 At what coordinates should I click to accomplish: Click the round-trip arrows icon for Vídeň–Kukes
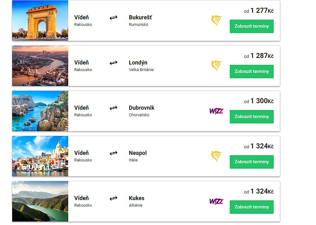tap(114, 198)
